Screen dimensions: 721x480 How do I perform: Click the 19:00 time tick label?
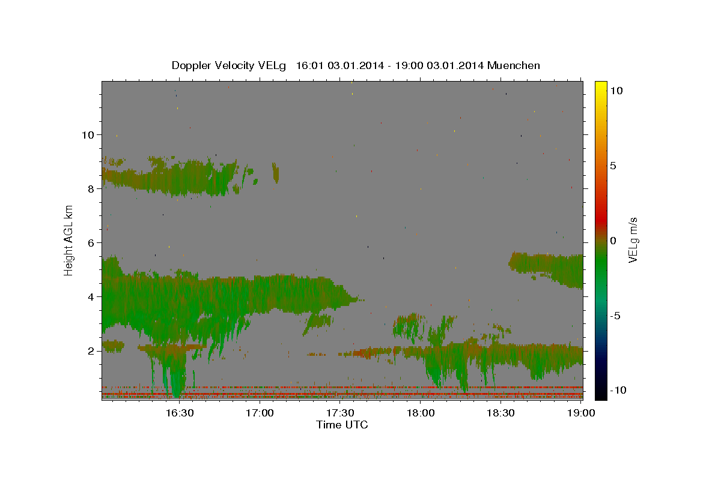(x=581, y=413)
